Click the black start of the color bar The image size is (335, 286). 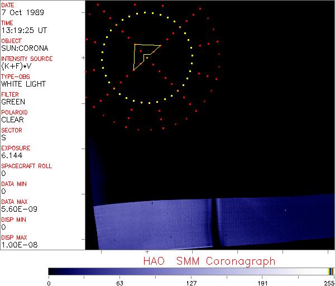click(x=51, y=271)
